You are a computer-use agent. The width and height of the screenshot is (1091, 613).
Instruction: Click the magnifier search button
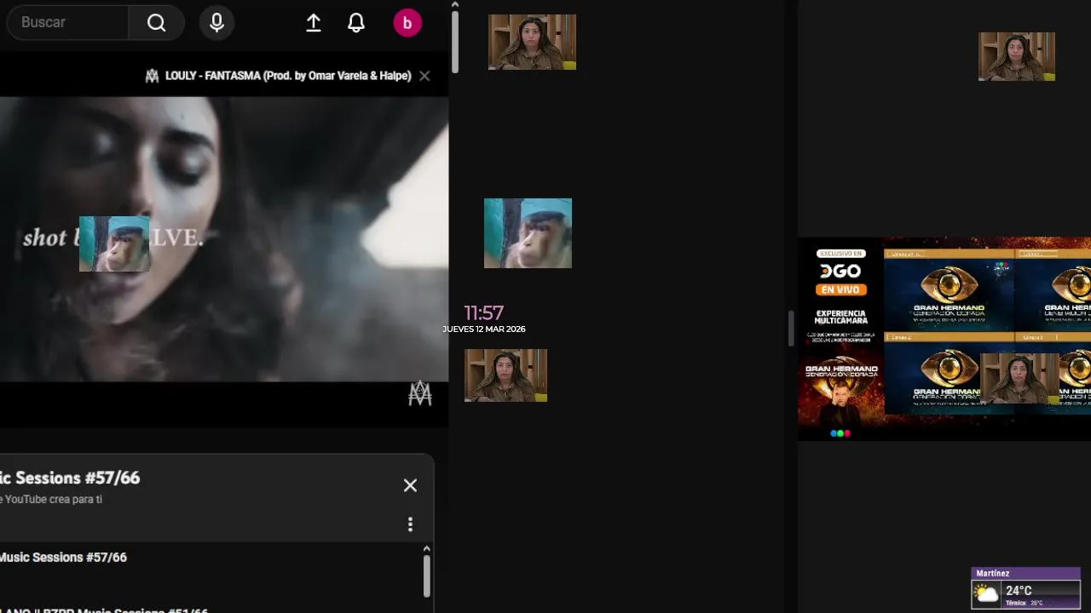[157, 22]
